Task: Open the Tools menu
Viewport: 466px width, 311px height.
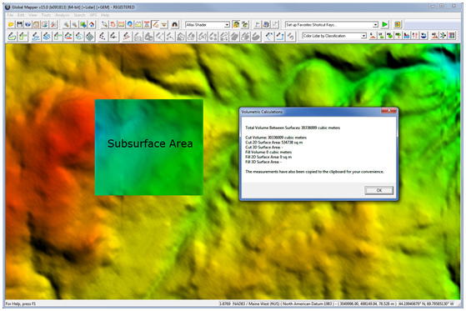Action: (x=46, y=15)
